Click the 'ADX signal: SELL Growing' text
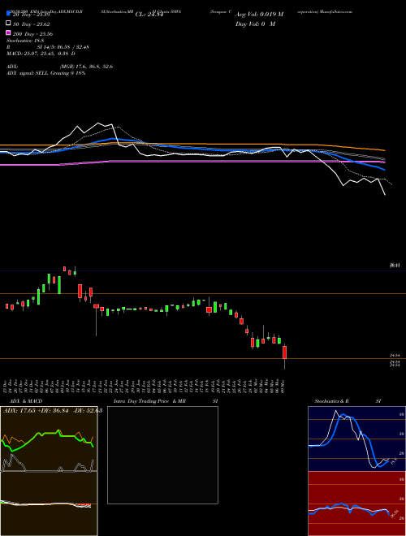 (x=38, y=73)
